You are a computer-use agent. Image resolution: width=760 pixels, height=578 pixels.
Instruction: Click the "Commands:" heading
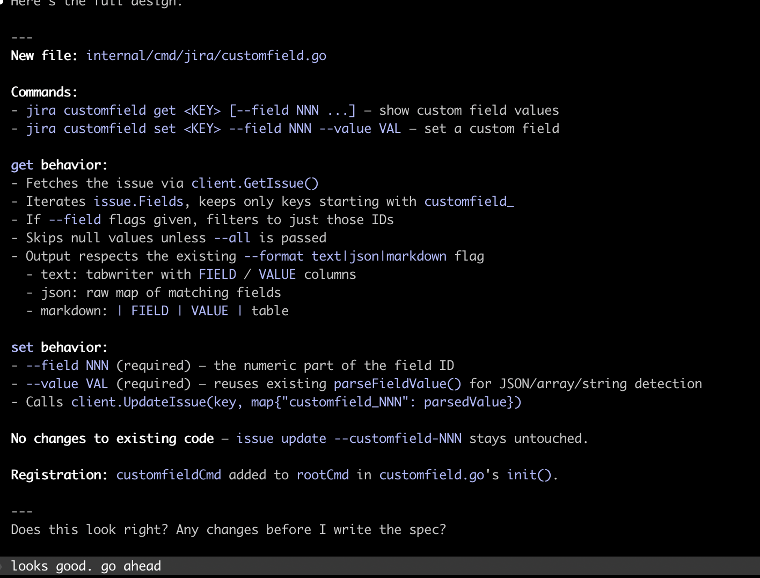44,92
